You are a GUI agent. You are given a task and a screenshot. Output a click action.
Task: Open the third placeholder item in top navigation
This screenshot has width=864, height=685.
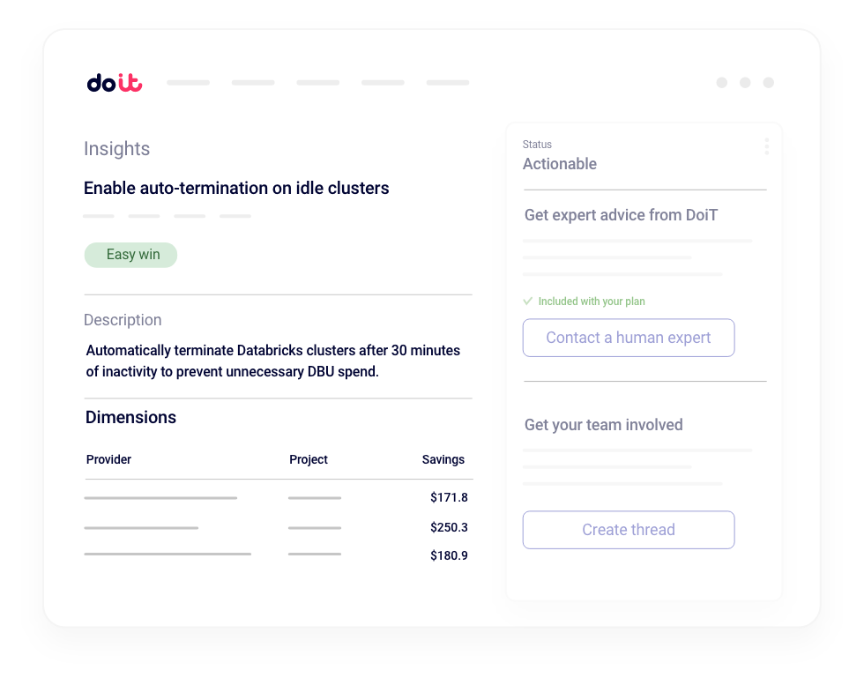pyautogui.click(x=318, y=83)
